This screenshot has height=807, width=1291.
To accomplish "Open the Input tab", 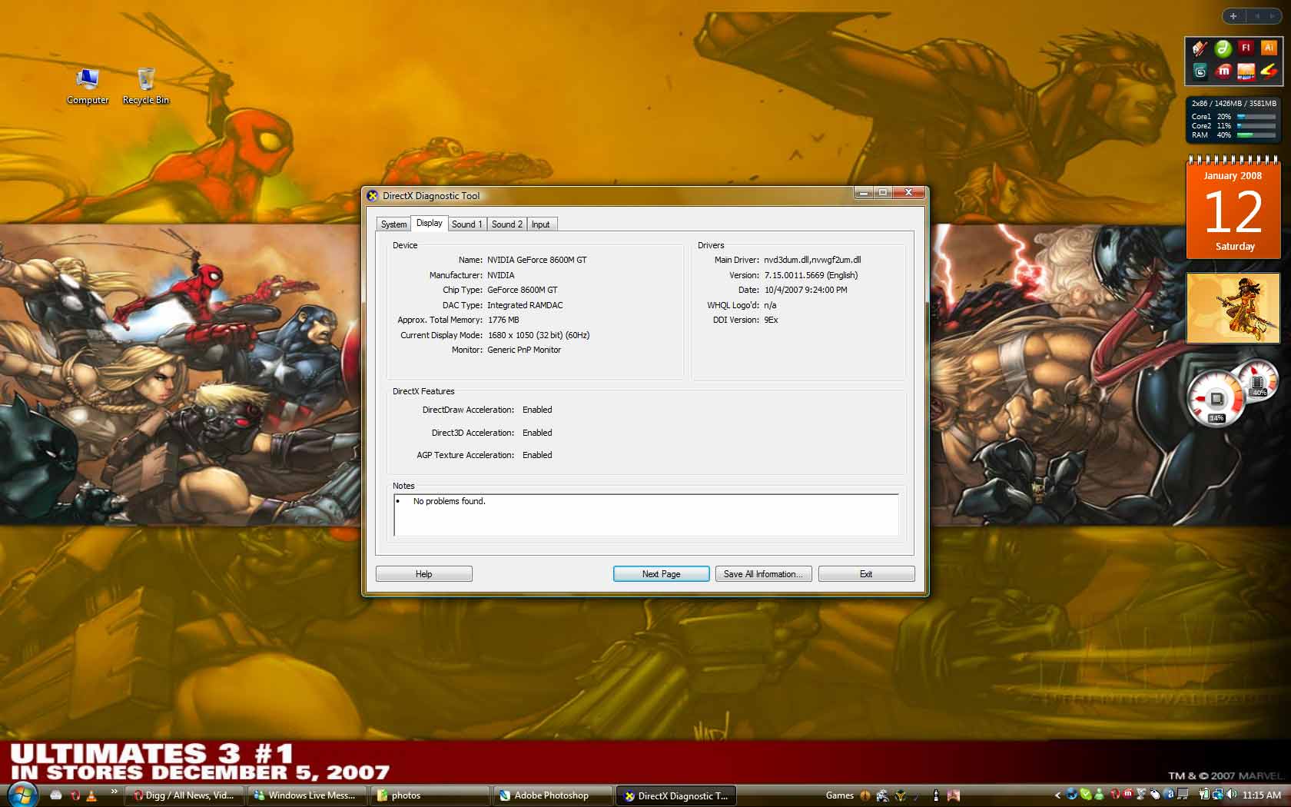I will pyautogui.click(x=540, y=224).
